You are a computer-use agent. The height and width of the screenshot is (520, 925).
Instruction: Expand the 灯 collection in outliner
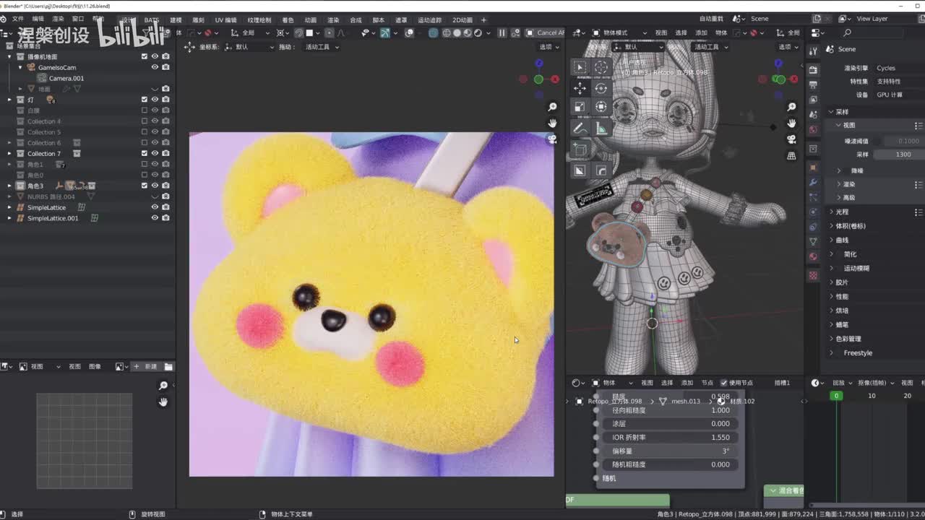coord(9,99)
